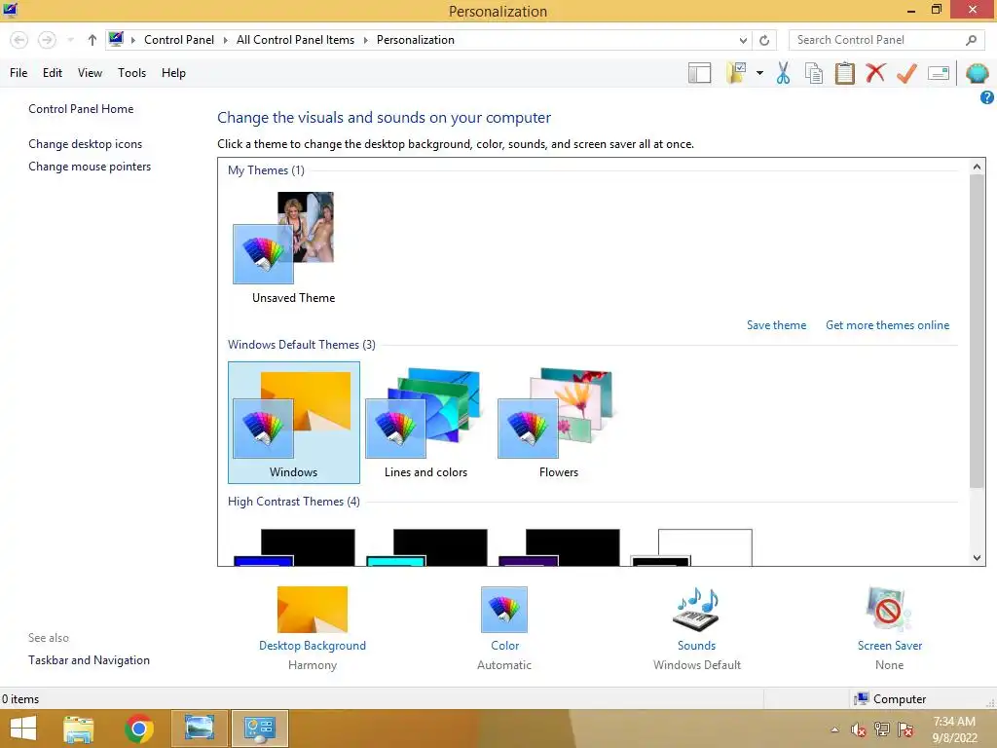
Task: Click the Copy pages toolbar icon
Action: (x=814, y=73)
